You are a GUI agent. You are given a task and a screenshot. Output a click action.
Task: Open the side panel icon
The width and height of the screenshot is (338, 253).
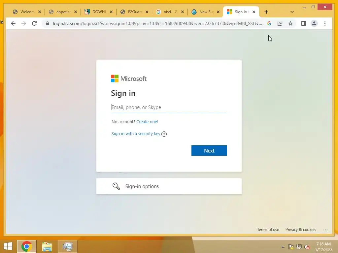point(304,23)
